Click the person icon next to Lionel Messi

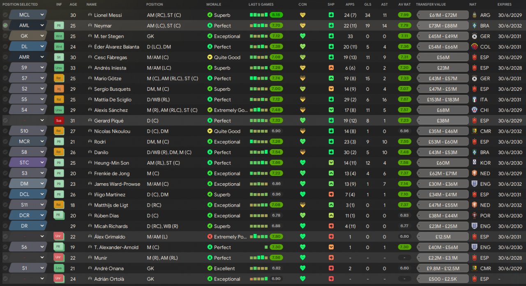90,15
